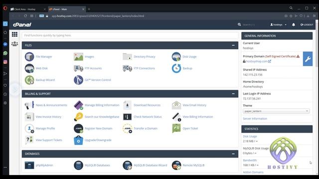Open the File Manager icon
This screenshot has height=179, width=319.
point(29,57)
